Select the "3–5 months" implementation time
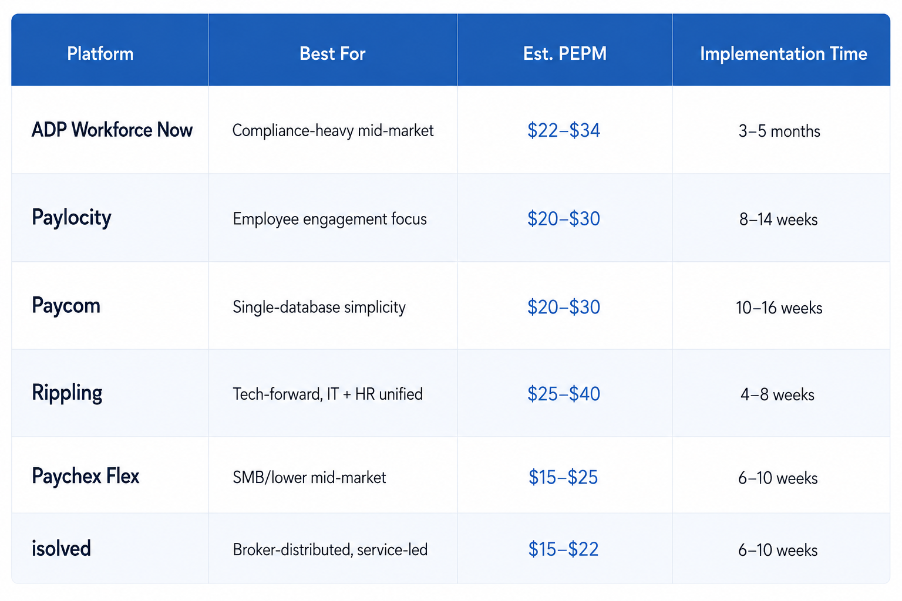 pyautogui.click(x=779, y=131)
